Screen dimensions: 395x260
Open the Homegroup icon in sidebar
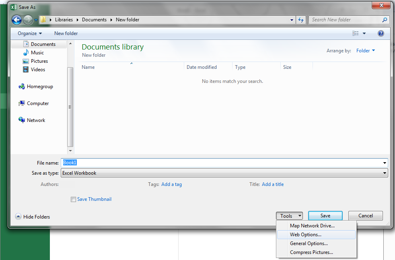click(22, 87)
